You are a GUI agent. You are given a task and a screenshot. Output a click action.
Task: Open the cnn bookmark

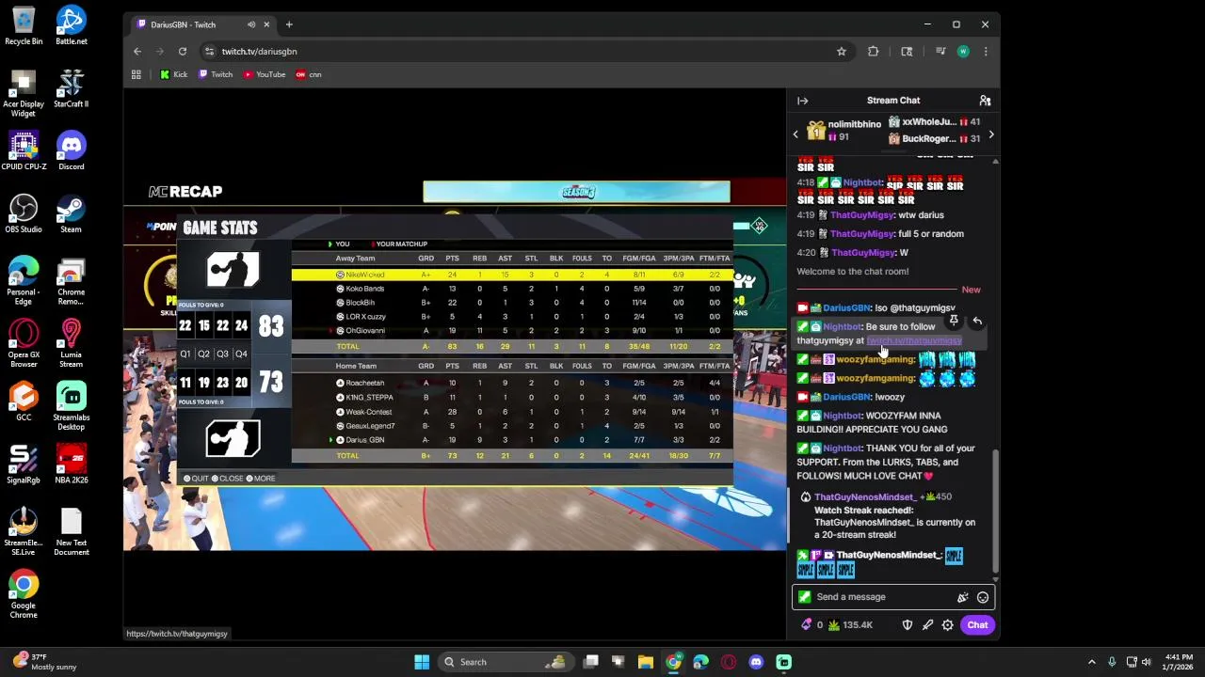(x=309, y=74)
